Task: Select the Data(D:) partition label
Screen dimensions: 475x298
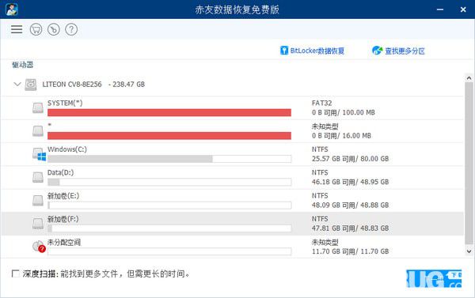Action: point(60,172)
